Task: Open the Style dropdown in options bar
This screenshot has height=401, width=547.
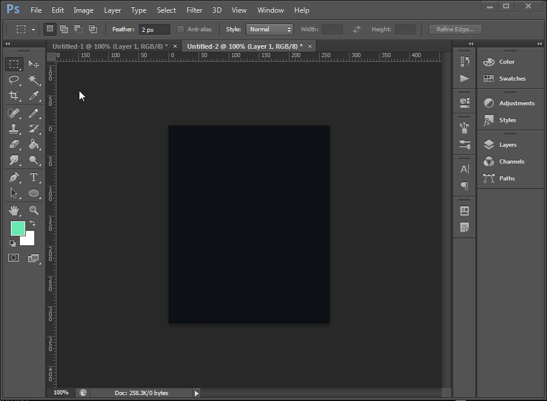Action: [x=269, y=29]
